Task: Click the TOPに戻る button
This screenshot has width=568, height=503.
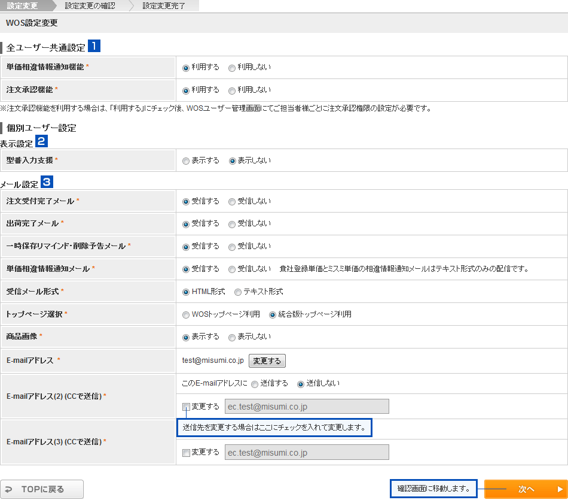Action: (x=42, y=489)
